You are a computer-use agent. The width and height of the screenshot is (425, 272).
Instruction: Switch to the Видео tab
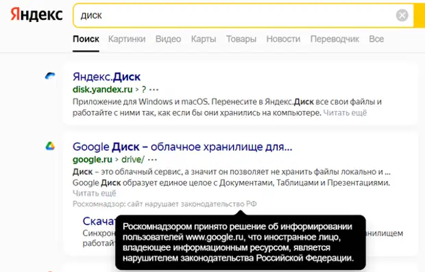(168, 39)
